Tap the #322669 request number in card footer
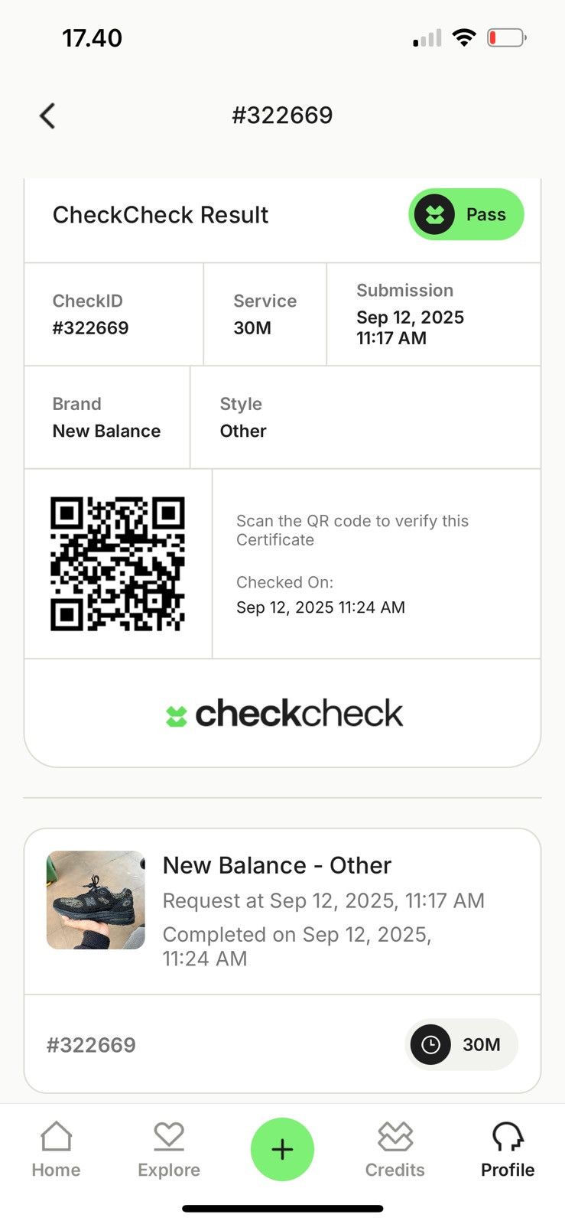The height and width of the screenshot is (1224, 565). click(91, 1045)
